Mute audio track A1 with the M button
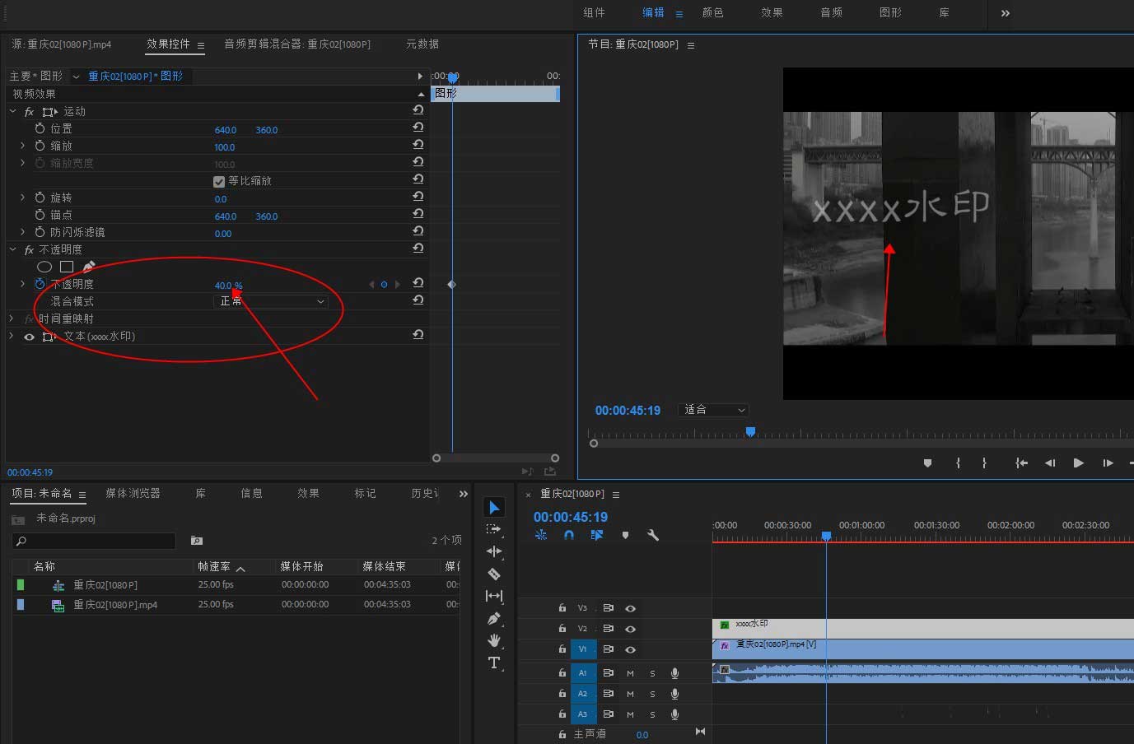Viewport: 1134px width, 744px height. [629, 672]
